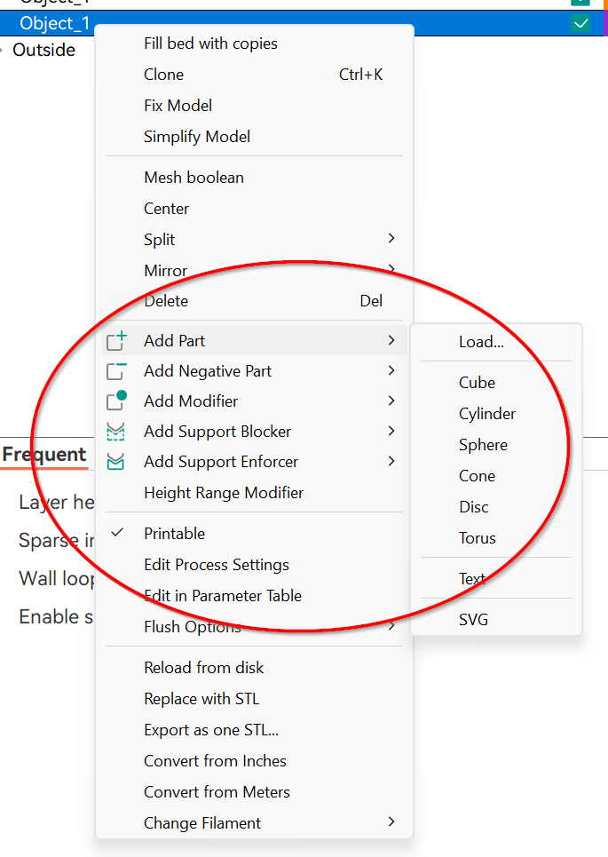Screen dimensions: 608x857
Task: Expand the Add Support Blocker submenu arrow
Action: pyautogui.click(x=391, y=431)
